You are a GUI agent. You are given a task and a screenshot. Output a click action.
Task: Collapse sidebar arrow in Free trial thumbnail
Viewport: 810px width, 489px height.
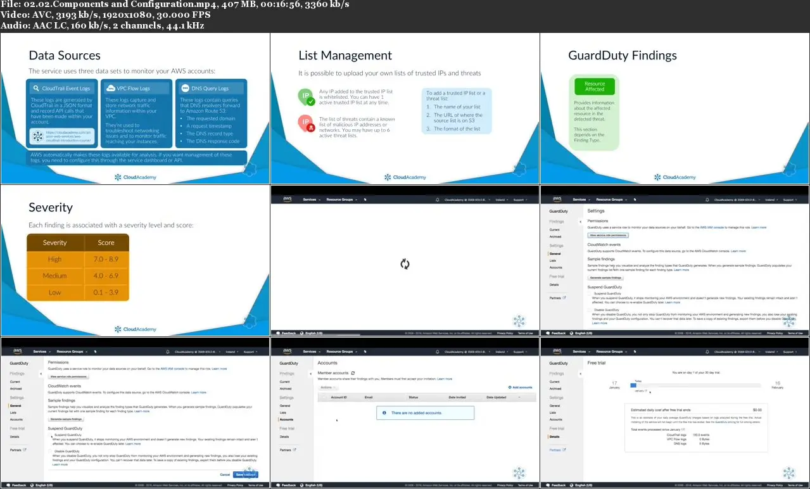(x=581, y=374)
